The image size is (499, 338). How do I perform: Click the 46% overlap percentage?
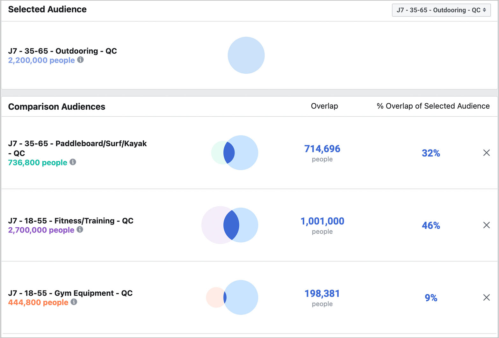click(x=431, y=226)
